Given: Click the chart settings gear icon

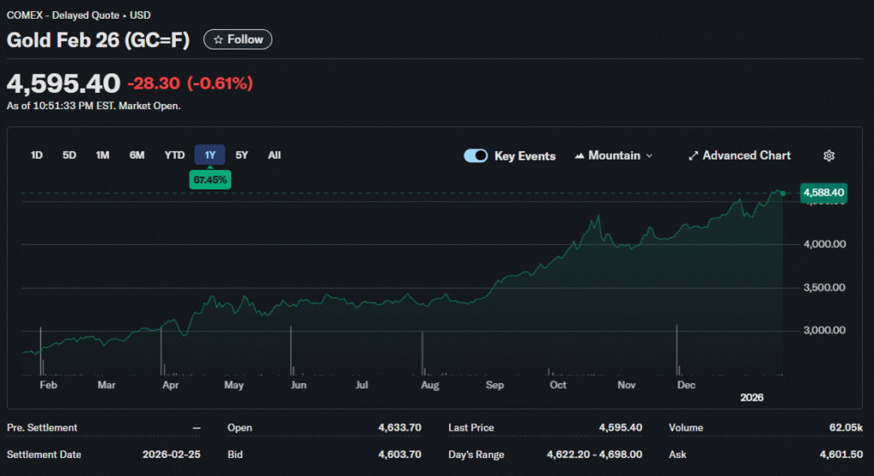Looking at the screenshot, I should coord(828,155).
